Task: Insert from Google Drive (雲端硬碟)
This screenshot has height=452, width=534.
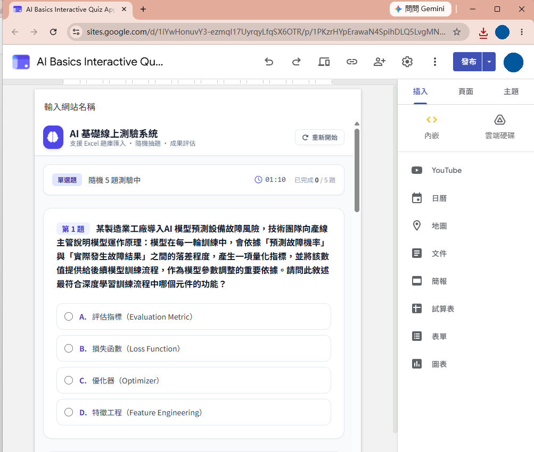Action: 499,128
